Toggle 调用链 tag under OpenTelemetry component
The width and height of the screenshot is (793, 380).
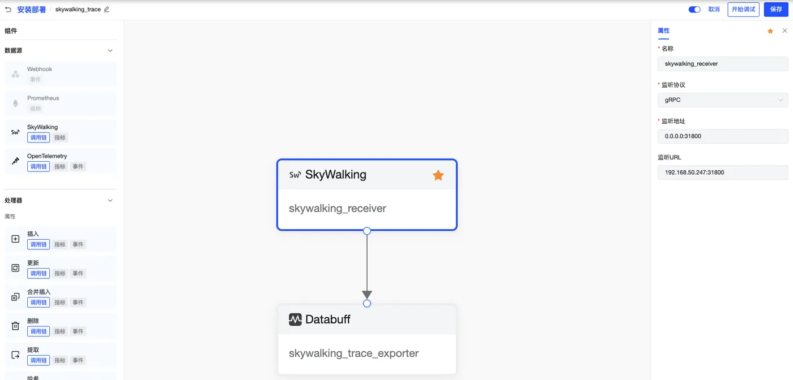(39, 166)
